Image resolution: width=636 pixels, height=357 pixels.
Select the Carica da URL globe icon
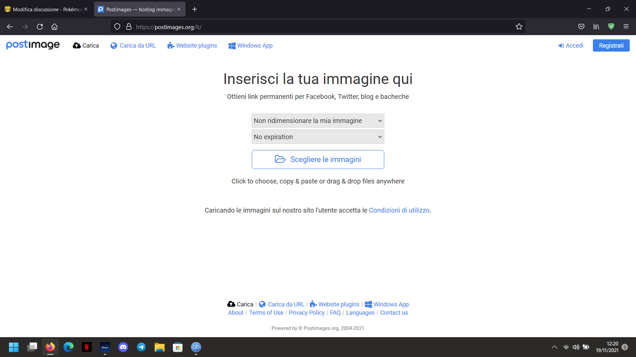coord(115,45)
